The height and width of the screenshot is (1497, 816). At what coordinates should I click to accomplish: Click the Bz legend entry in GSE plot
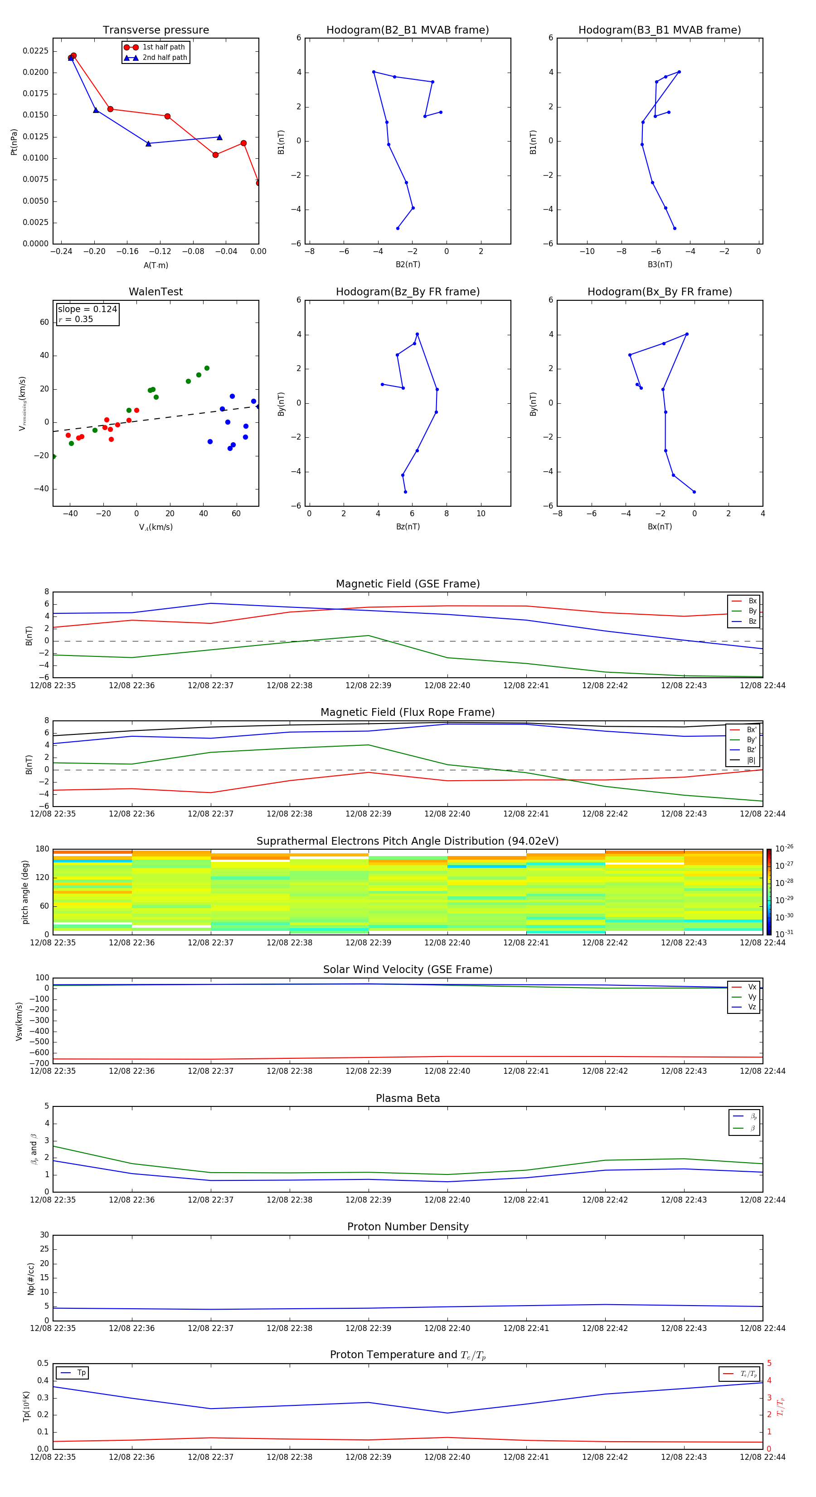744,621
